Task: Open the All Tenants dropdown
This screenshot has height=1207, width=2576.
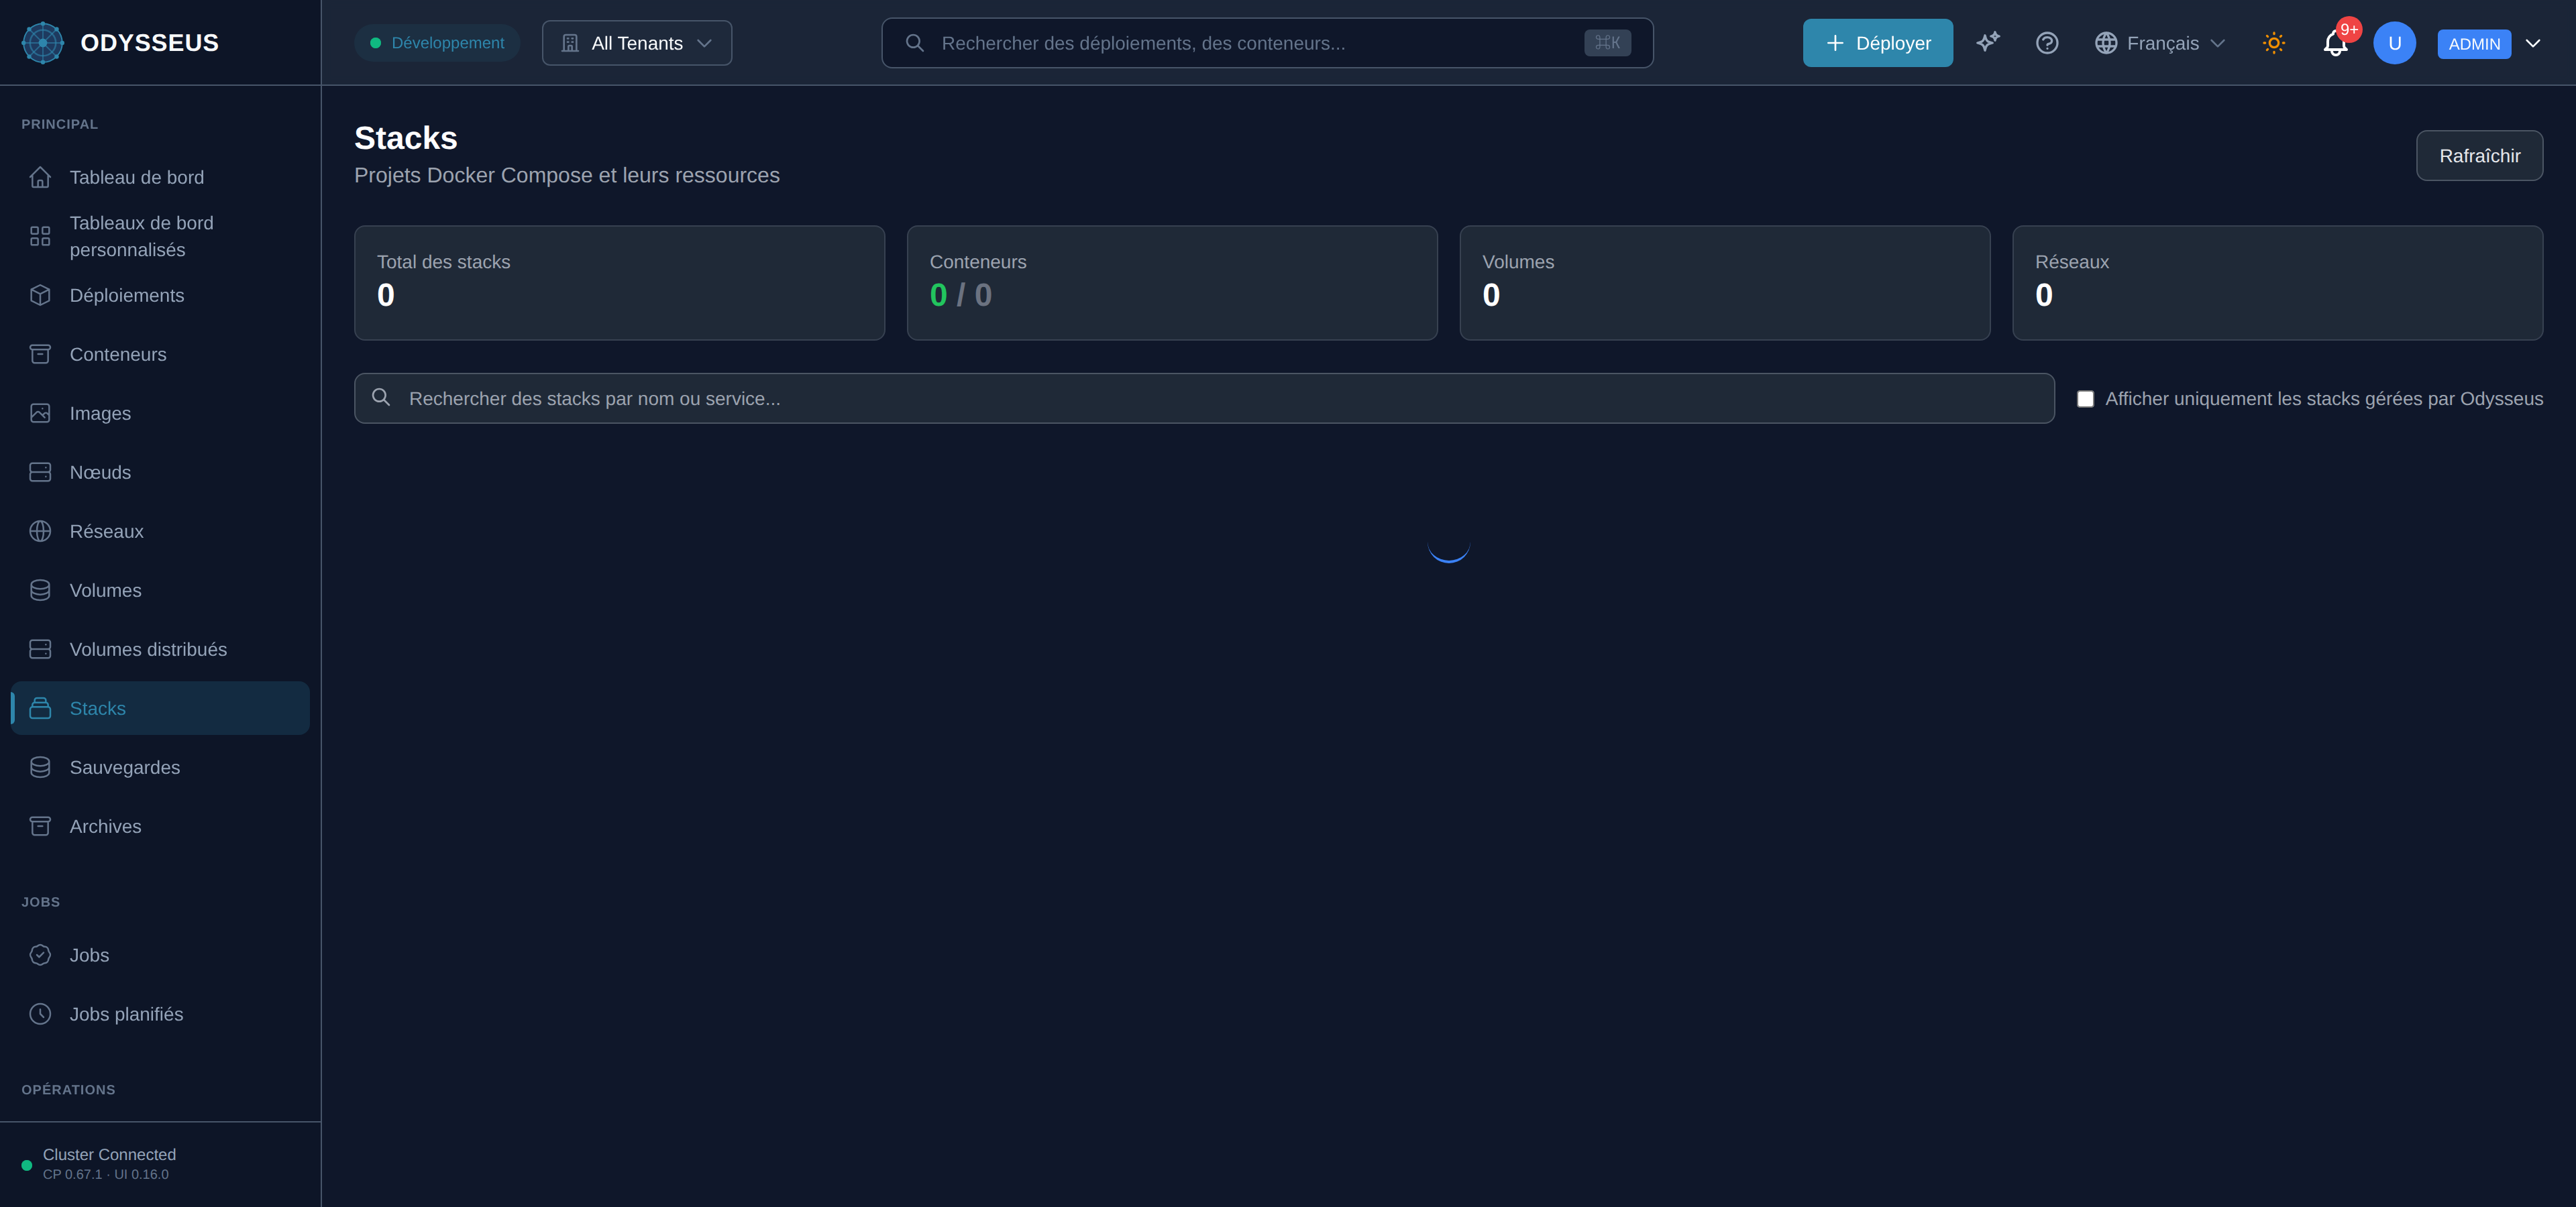Action: (x=637, y=43)
